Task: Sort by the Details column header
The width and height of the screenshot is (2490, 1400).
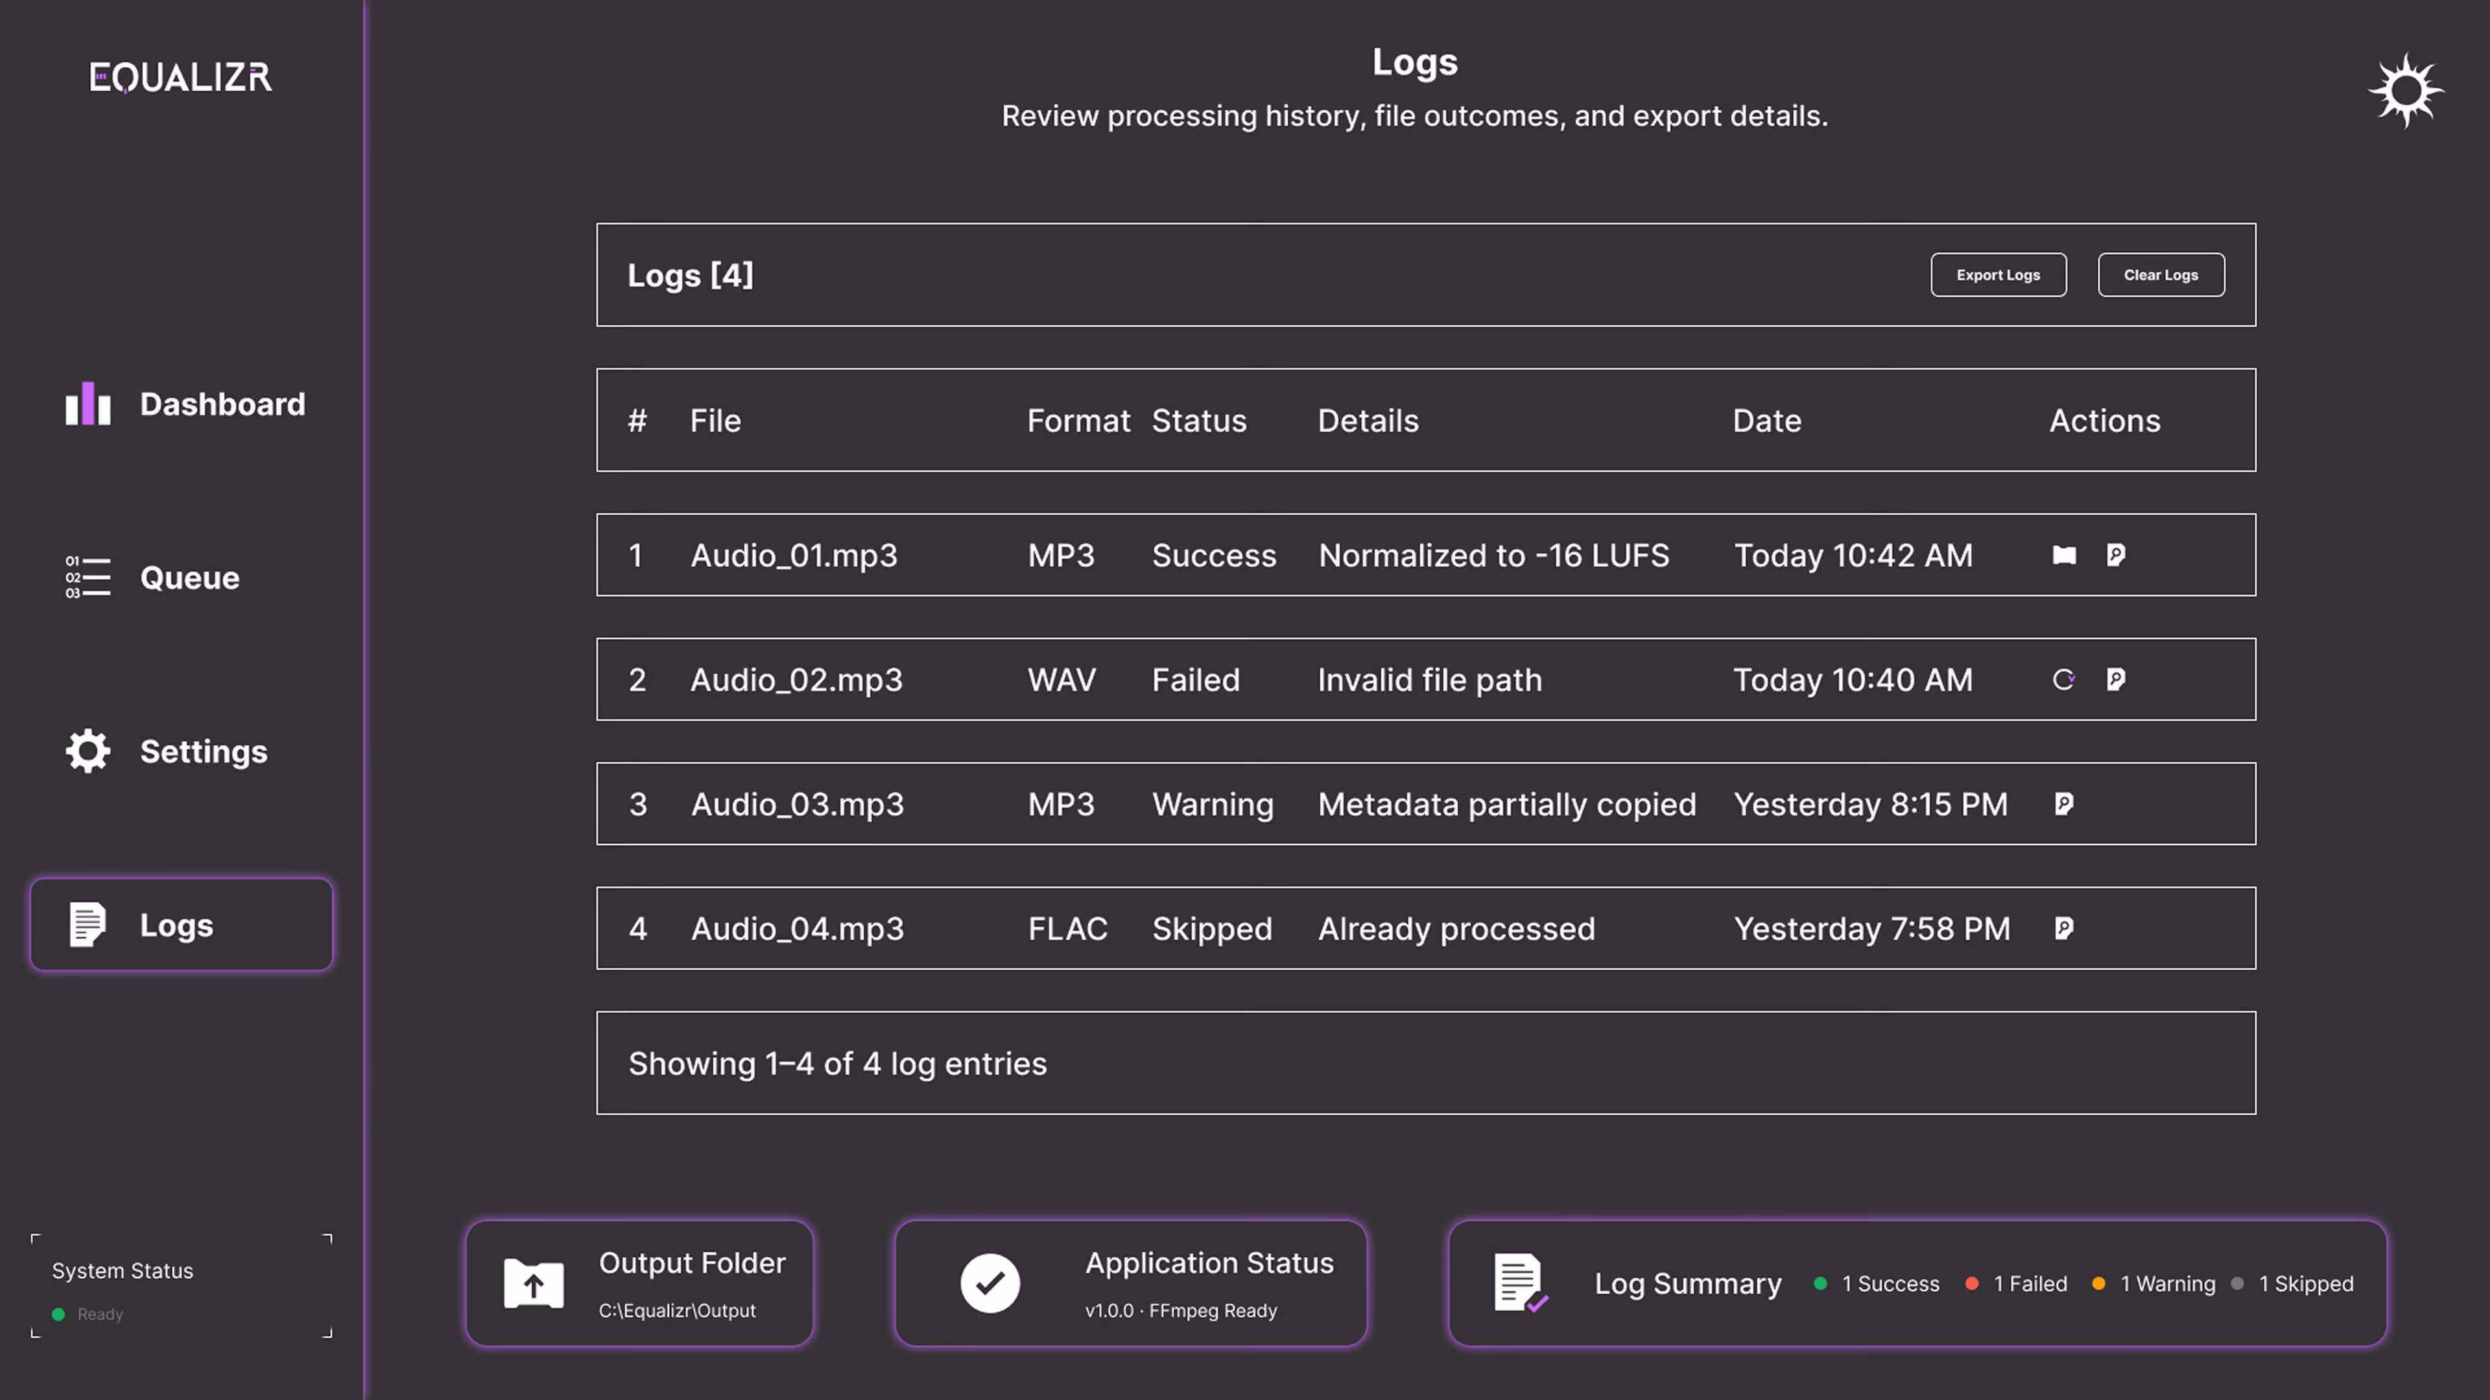Action: point(1368,420)
